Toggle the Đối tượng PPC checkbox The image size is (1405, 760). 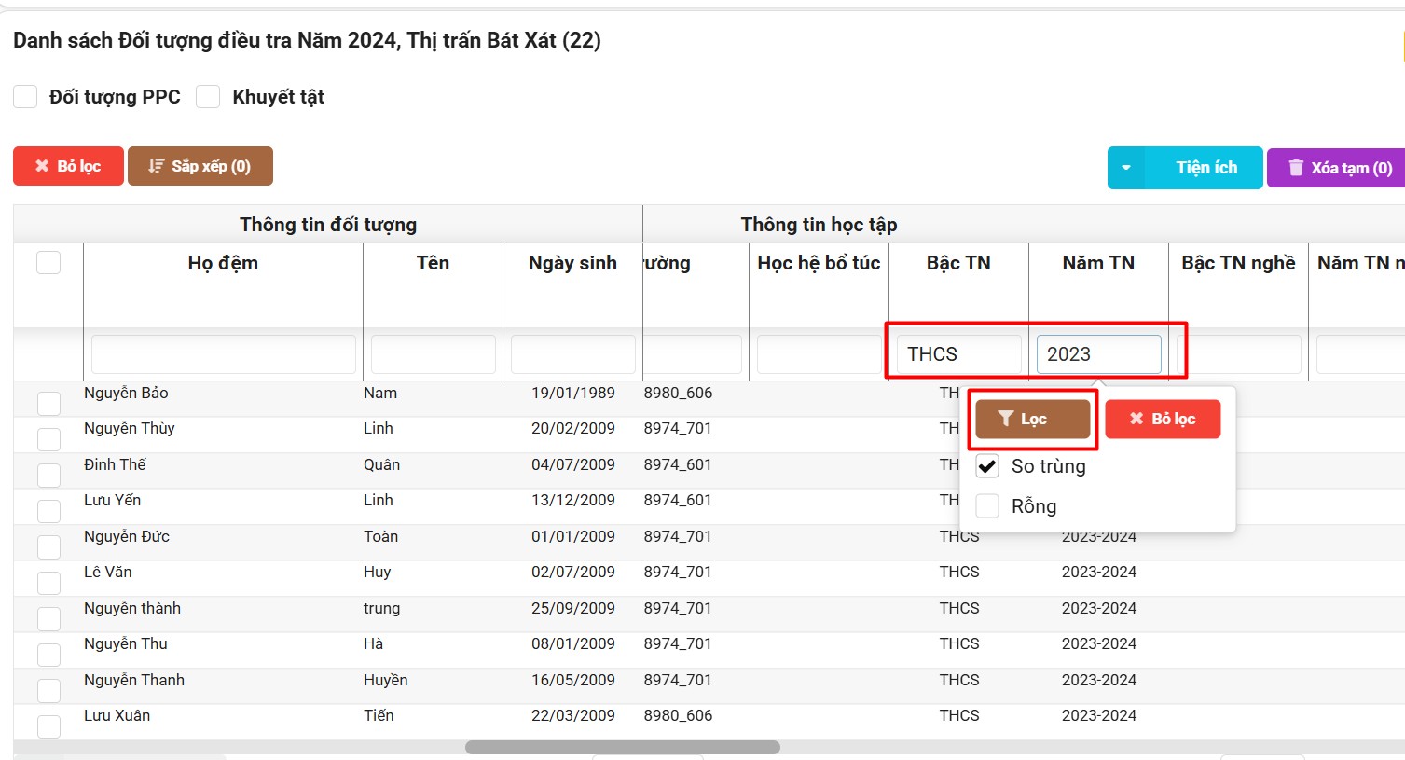point(25,97)
